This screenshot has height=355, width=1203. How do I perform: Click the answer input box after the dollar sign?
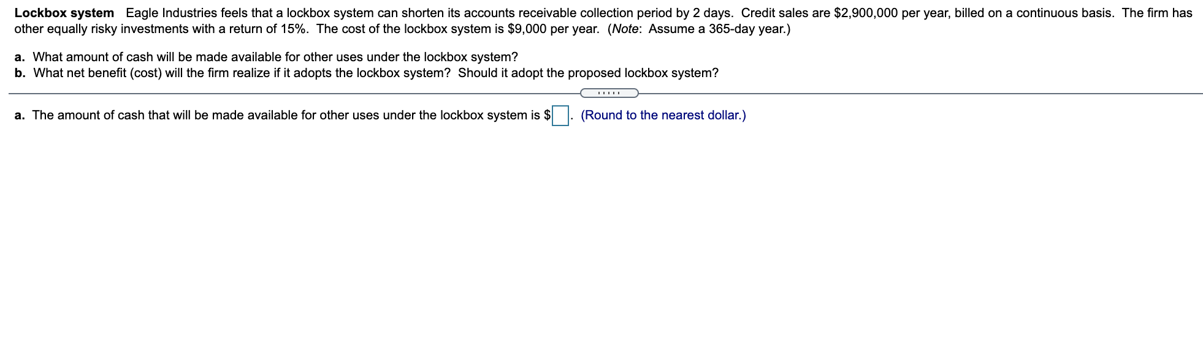pos(559,115)
